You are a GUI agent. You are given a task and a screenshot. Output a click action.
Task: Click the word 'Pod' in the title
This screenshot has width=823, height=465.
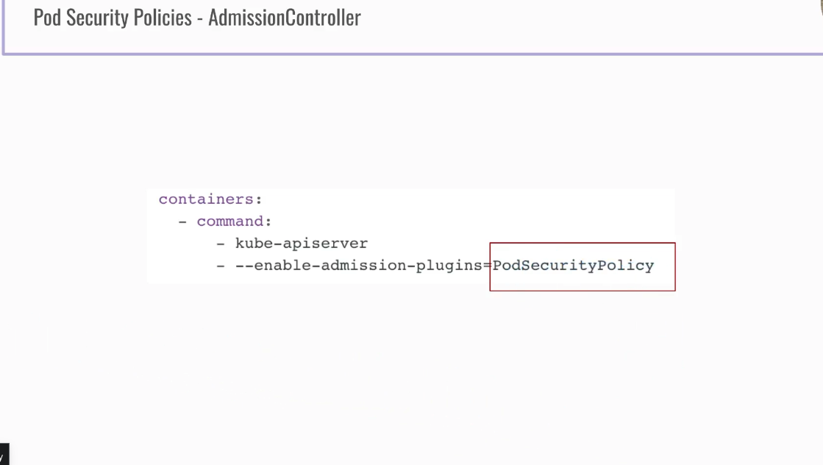click(x=48, y=18)
